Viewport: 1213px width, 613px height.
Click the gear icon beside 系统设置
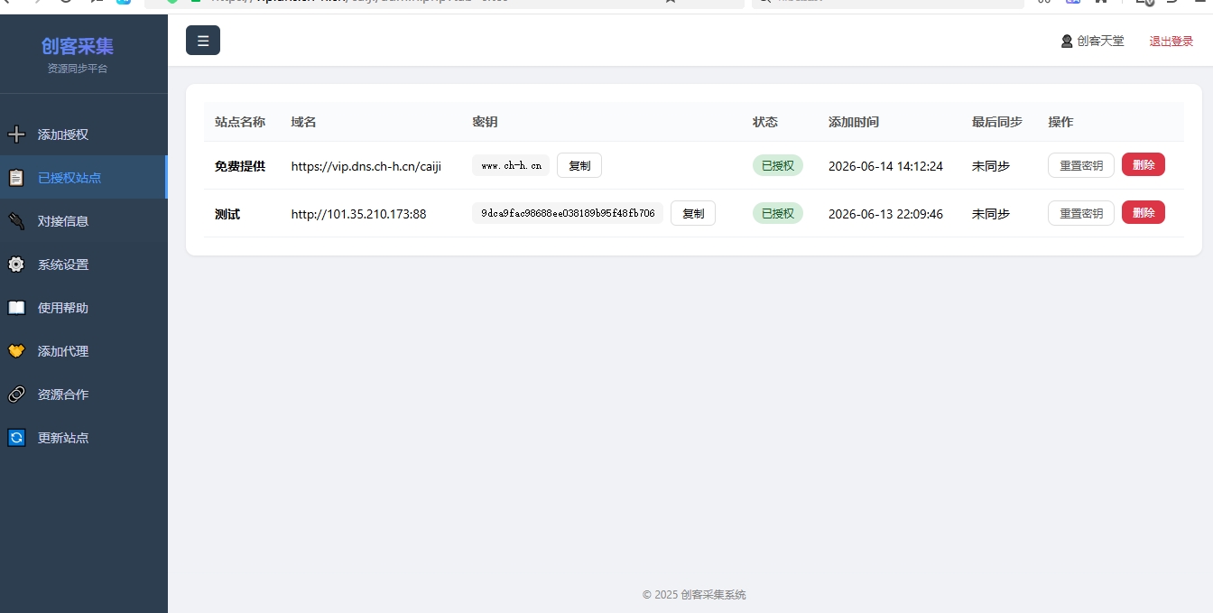(16, 265)
